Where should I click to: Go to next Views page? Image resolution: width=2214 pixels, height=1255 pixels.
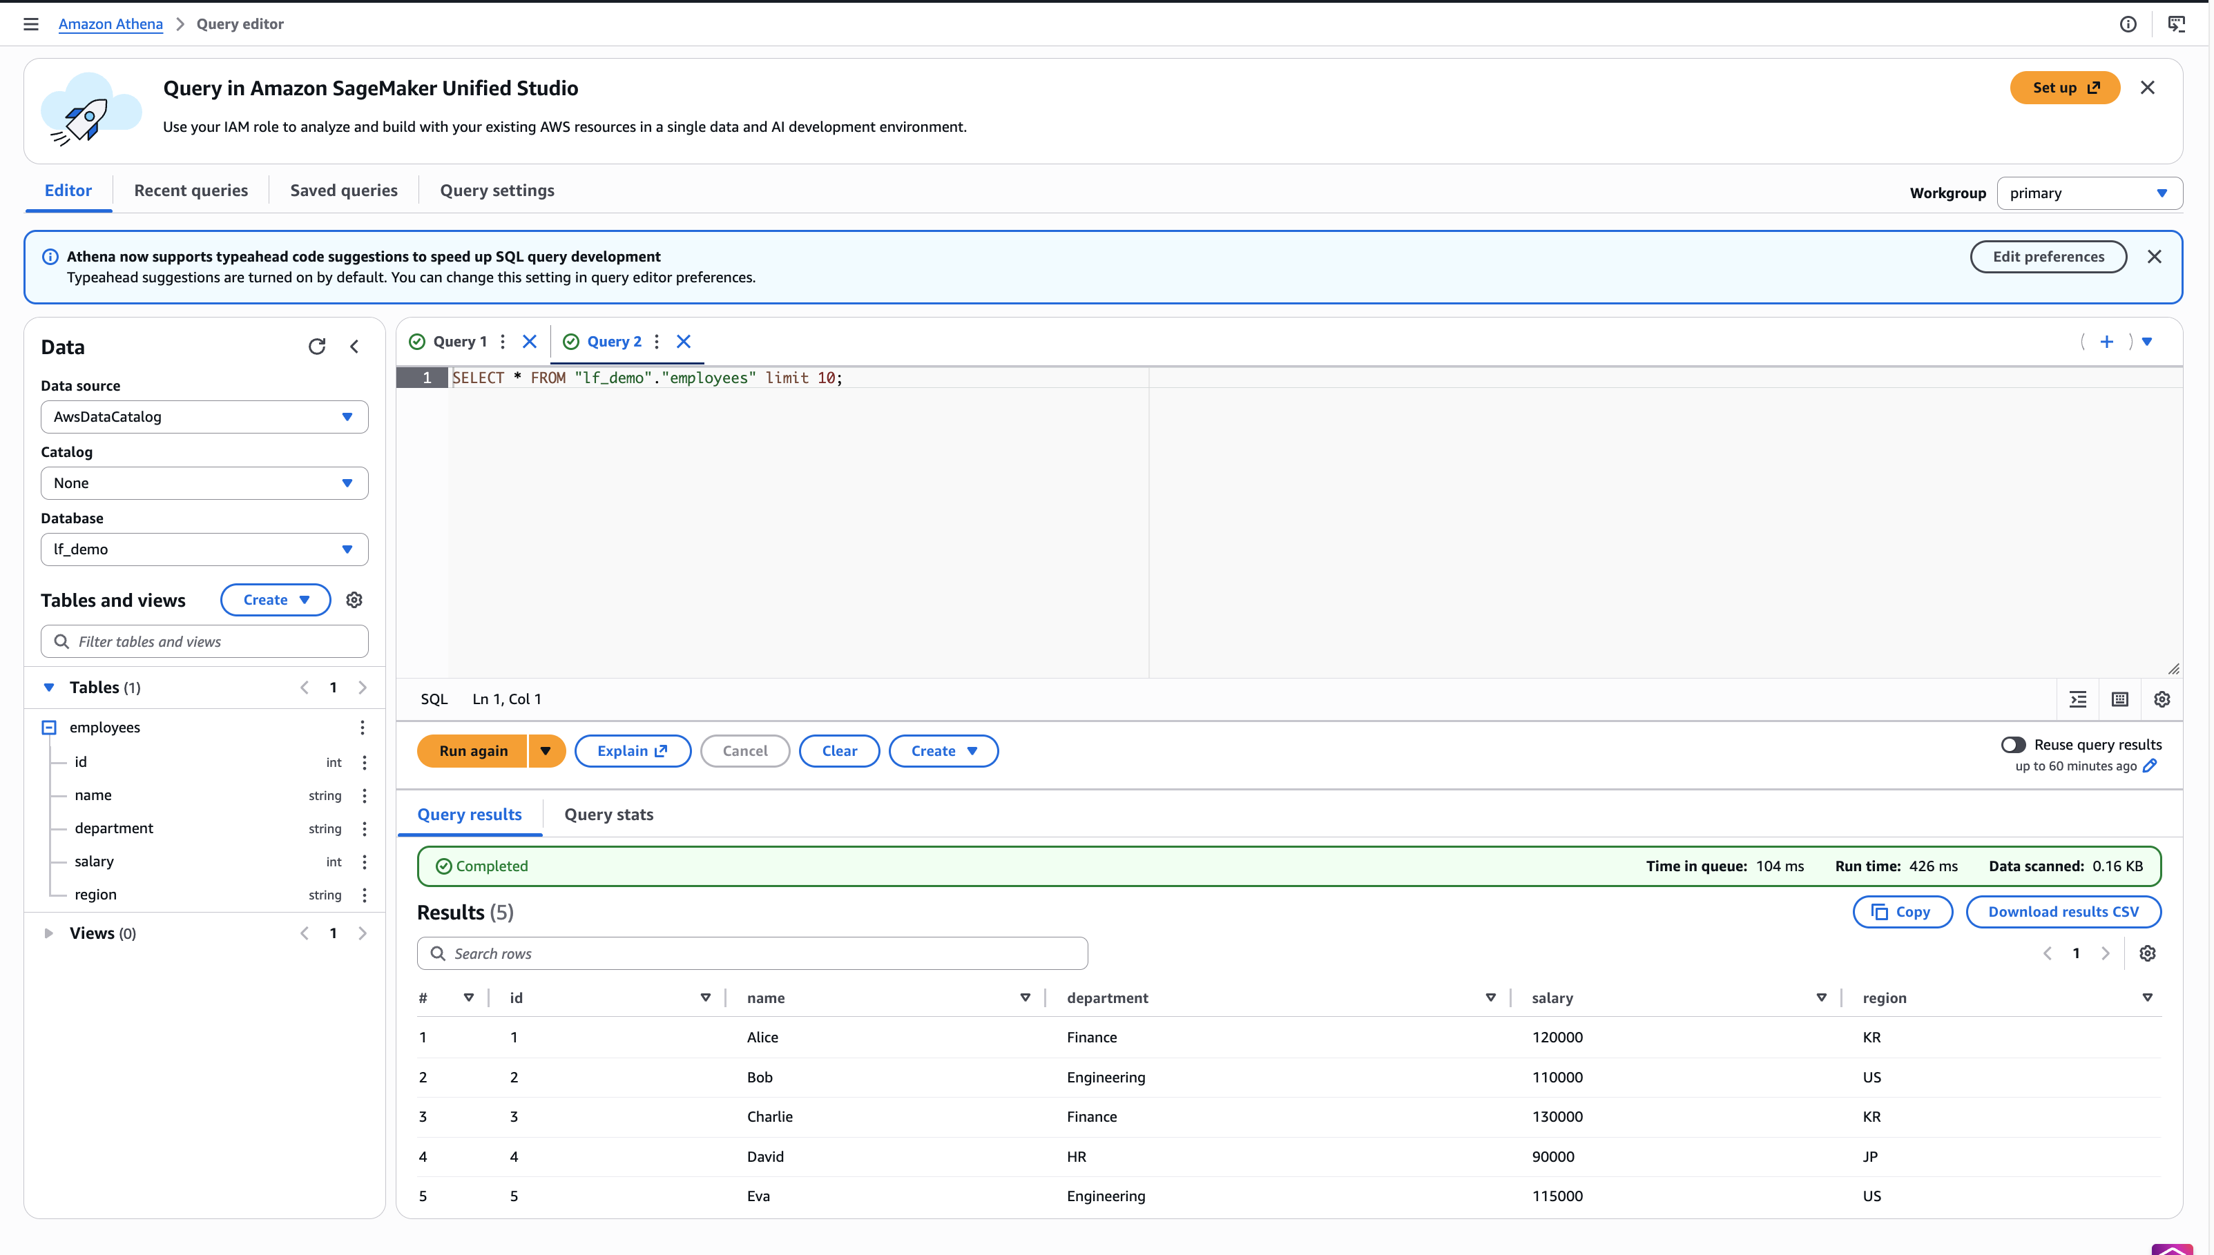click(362, 933)
